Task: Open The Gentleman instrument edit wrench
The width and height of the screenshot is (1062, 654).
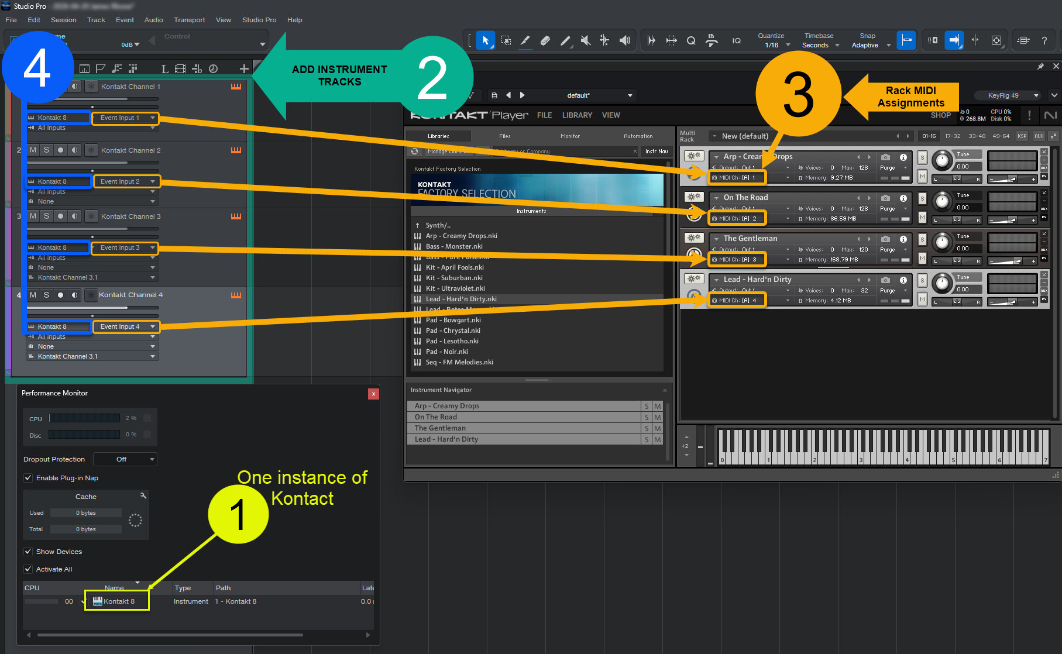Action: point(694,238)
